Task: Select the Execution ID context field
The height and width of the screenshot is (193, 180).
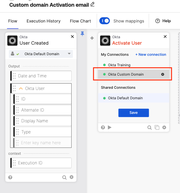Action: pos(41,163)
